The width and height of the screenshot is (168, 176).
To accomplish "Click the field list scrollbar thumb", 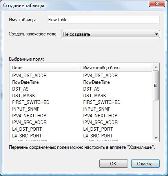I will tap(156, 85).
